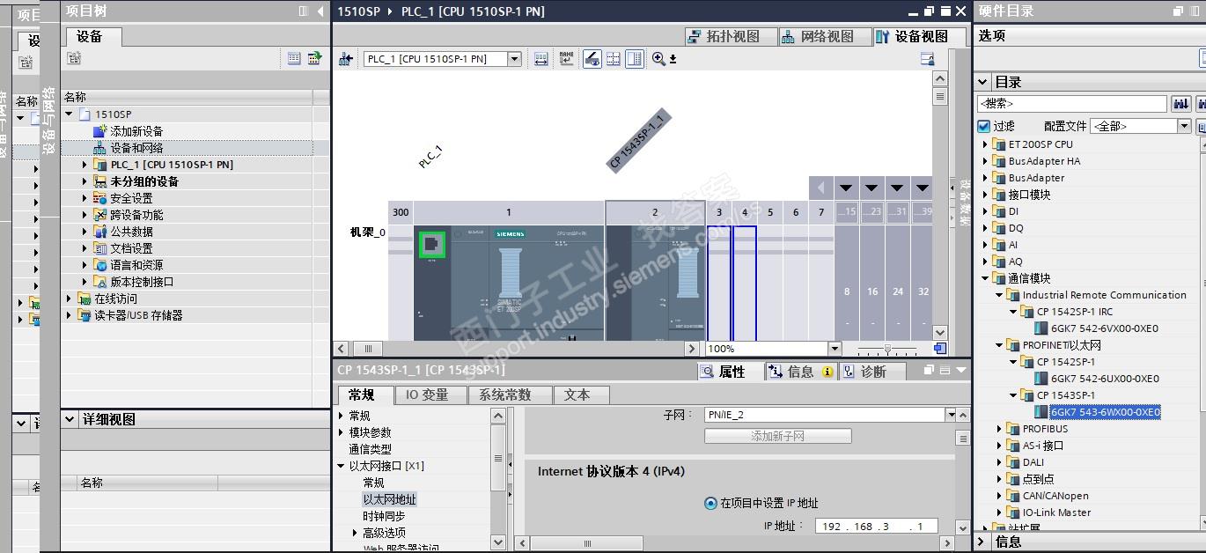Click the table view icon in project tree
This screenshot has width=1206, height=553.
click(294, 58)
